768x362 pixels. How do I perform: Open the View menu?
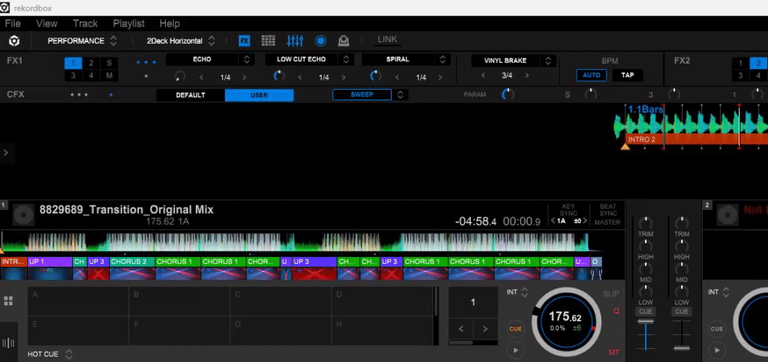(x=47, y=24)
